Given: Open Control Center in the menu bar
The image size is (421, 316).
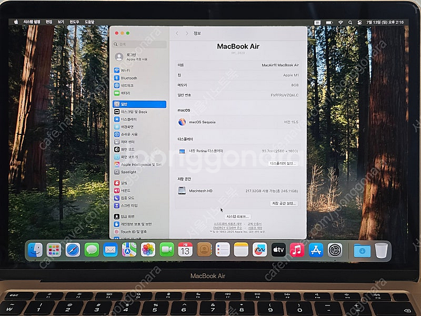Looking at the screenshot, I should pos(359,23).
